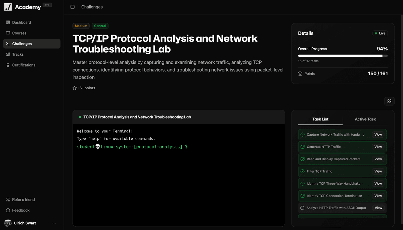Viewport: 403px width, 230px height.
Task: Click the Refer a friend icon
Action: click(8, 200)
